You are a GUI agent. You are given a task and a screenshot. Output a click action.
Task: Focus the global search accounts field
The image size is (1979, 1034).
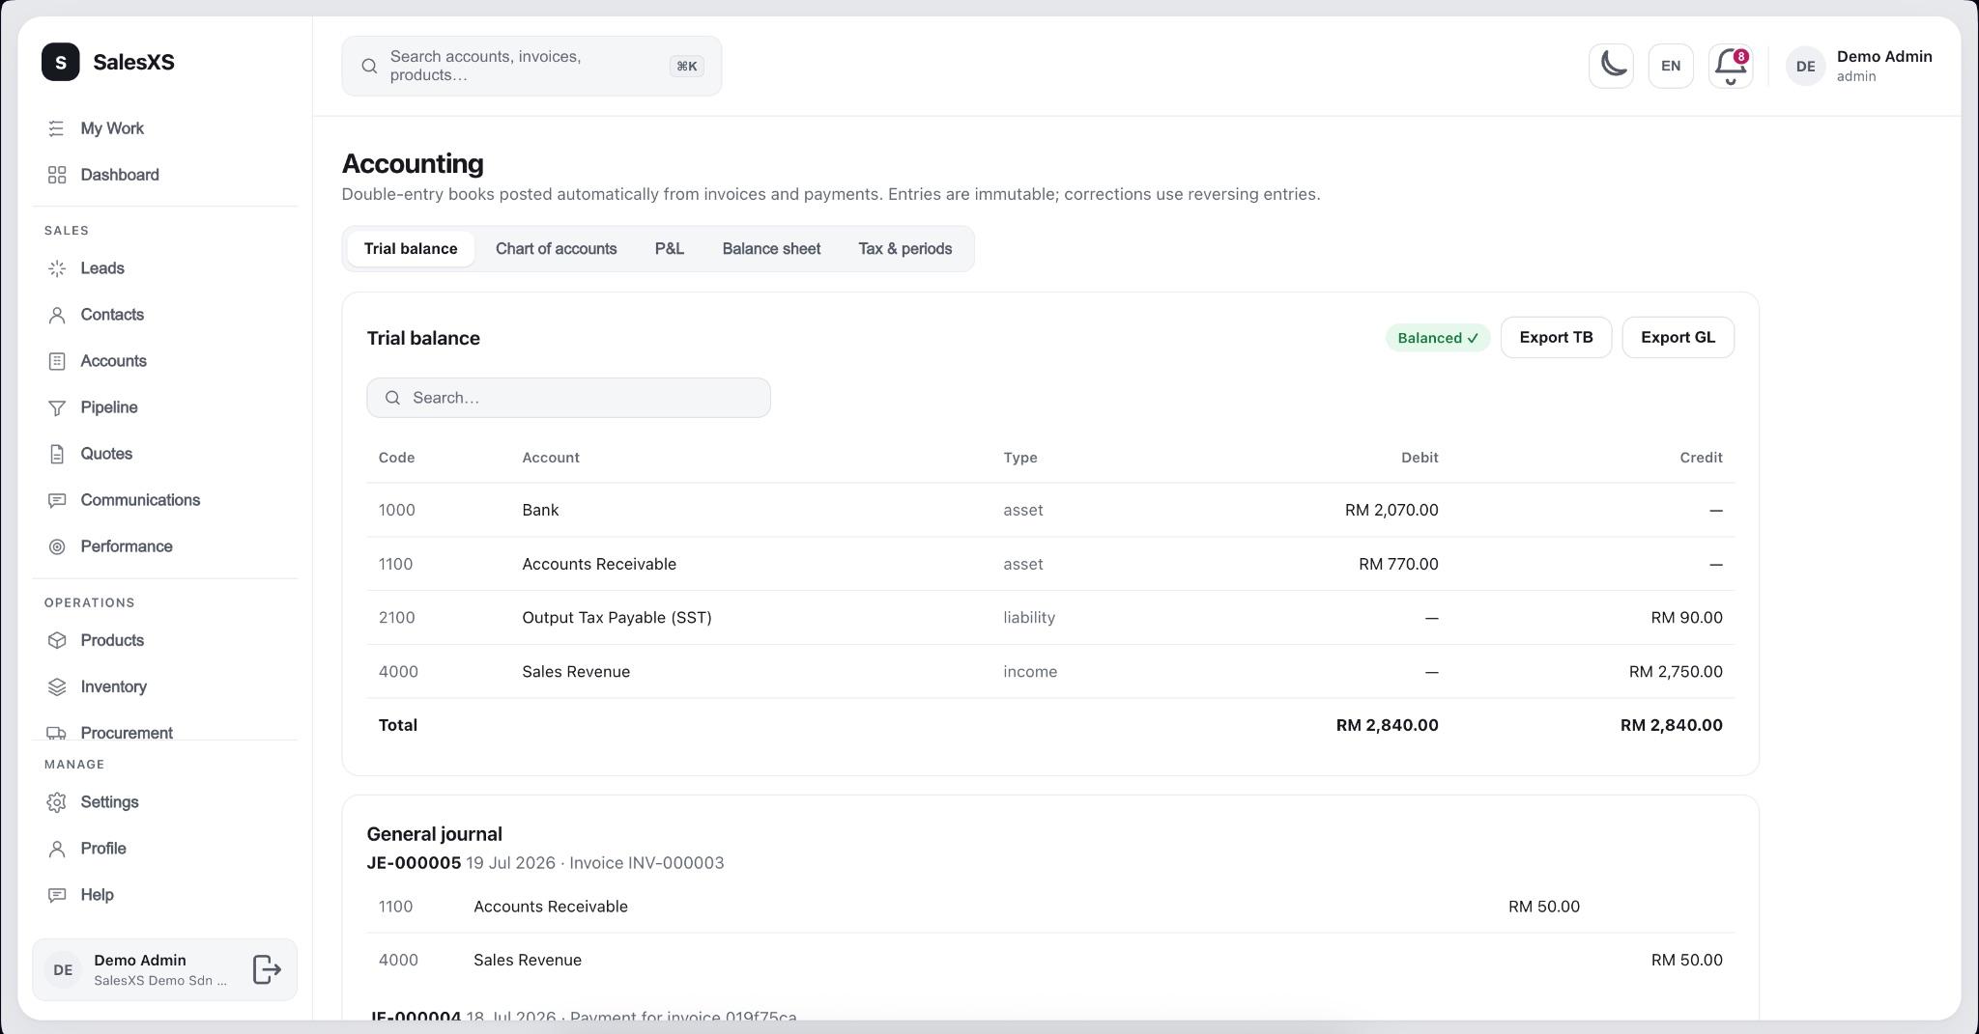(531, 66)
